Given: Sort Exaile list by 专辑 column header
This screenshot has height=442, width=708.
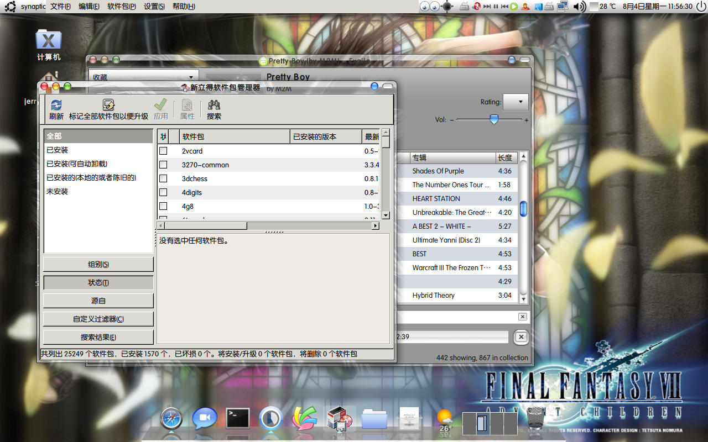Looking at the screenshot, I should pyautogui.click(x=452, y=157).
